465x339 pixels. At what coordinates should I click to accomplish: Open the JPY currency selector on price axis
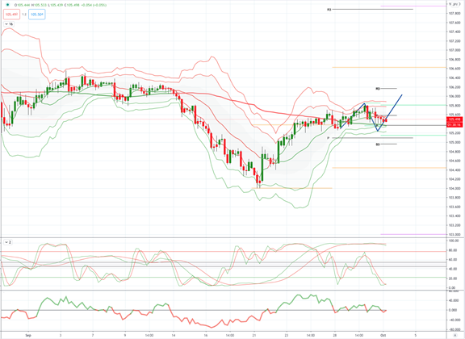455,4
